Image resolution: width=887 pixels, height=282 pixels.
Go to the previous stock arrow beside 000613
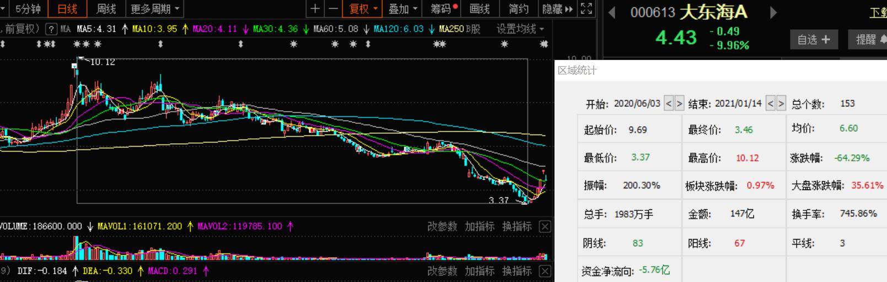coord(611,12)
